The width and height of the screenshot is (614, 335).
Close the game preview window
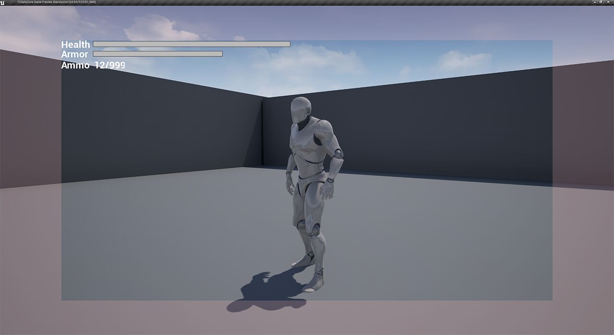[608, 2]
